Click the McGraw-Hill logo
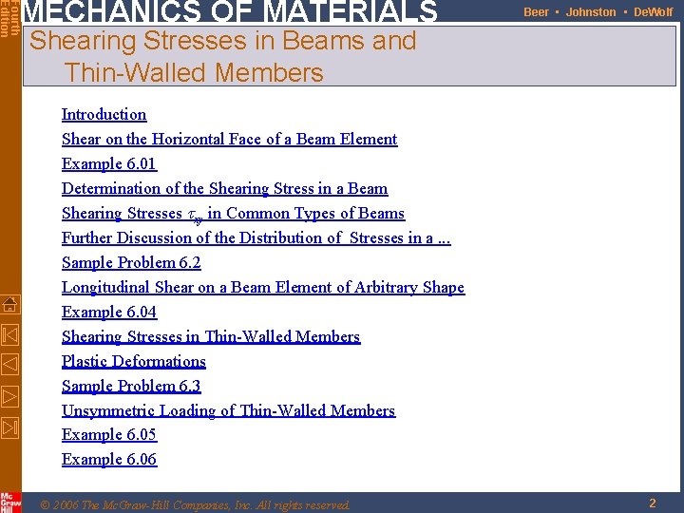Viewport: 684px width, 513px height. (10, 503)
